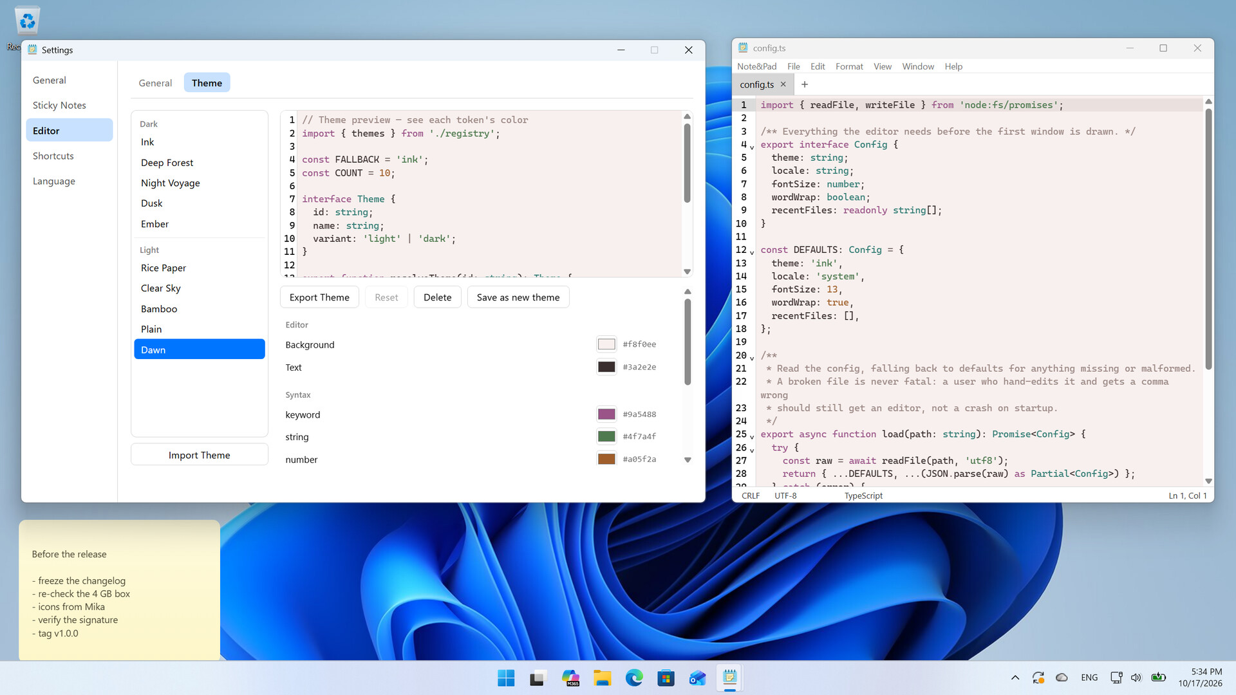
Task: Click the TypeScript language indicator
Action: click(863, 496)
